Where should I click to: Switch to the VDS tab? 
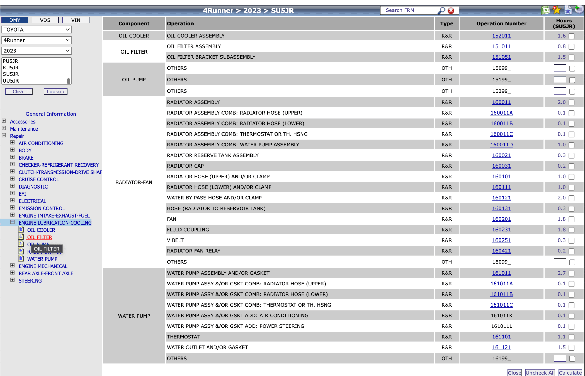click(45, 20)
